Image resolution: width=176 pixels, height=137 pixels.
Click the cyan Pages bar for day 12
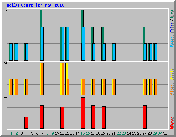pos(68,44)
